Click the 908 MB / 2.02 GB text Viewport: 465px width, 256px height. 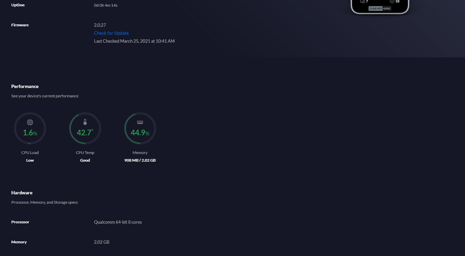tap(140, 160)
